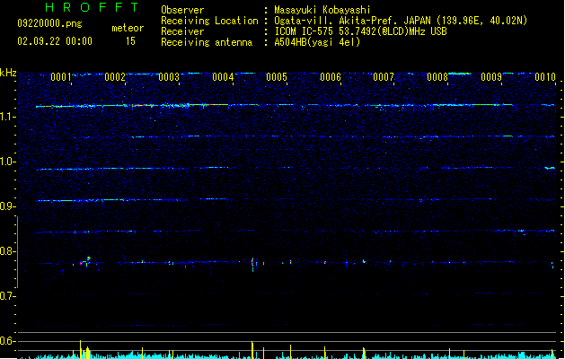This screenshot has width=565, height=359.
Task: Click the observer name Masayuki Kobayashi
Action: pos(322,10)
